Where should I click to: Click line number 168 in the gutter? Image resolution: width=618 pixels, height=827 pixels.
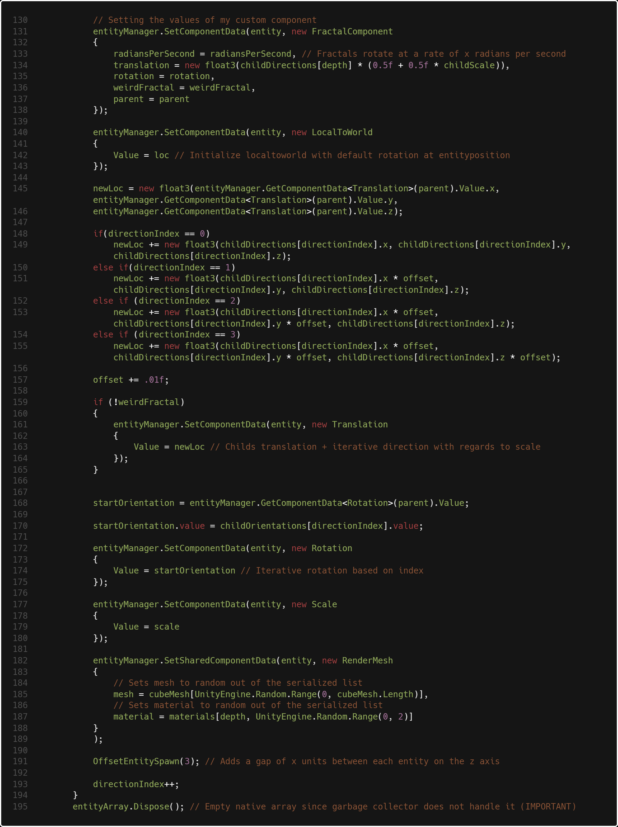20,503
